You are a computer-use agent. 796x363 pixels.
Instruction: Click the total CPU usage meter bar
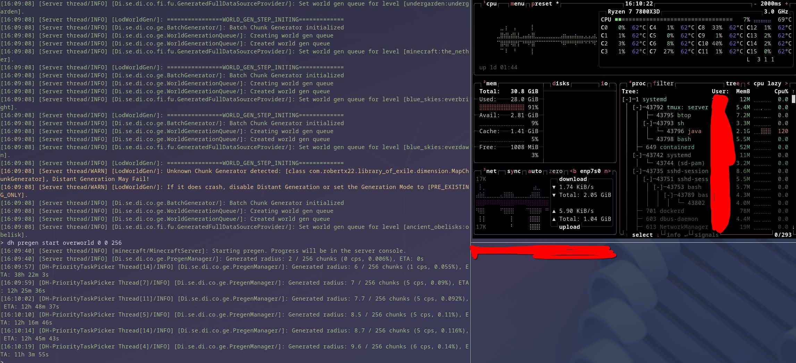point(673,19)
